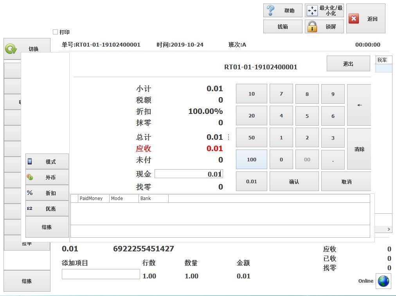Click the red X return icon

pyautogui.click(x=354, y=19)
